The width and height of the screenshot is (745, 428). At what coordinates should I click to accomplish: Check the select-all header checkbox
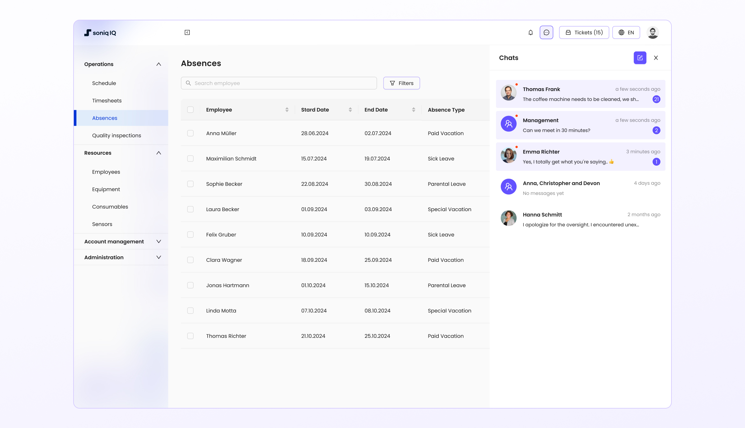pyautogui.click(x=190, y=110)
